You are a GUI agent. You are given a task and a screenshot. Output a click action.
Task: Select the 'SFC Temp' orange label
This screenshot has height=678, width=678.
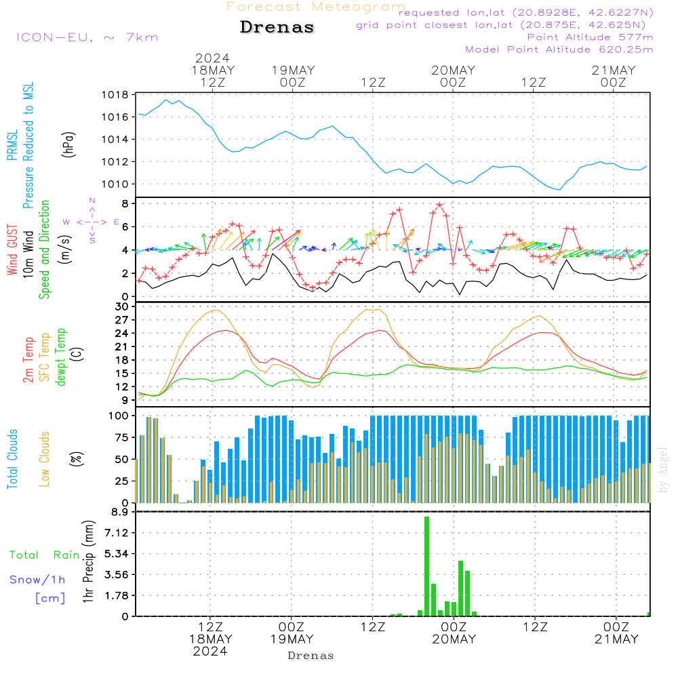pyautogui.click(x=45, y=357)
